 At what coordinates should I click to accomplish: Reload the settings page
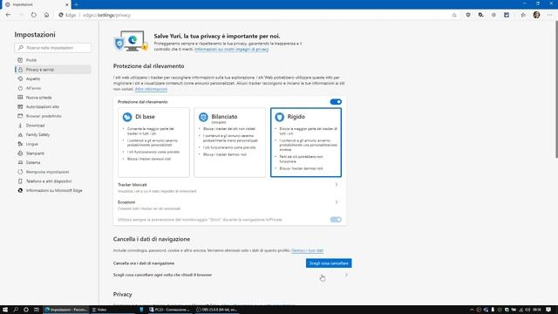(33, 15)
